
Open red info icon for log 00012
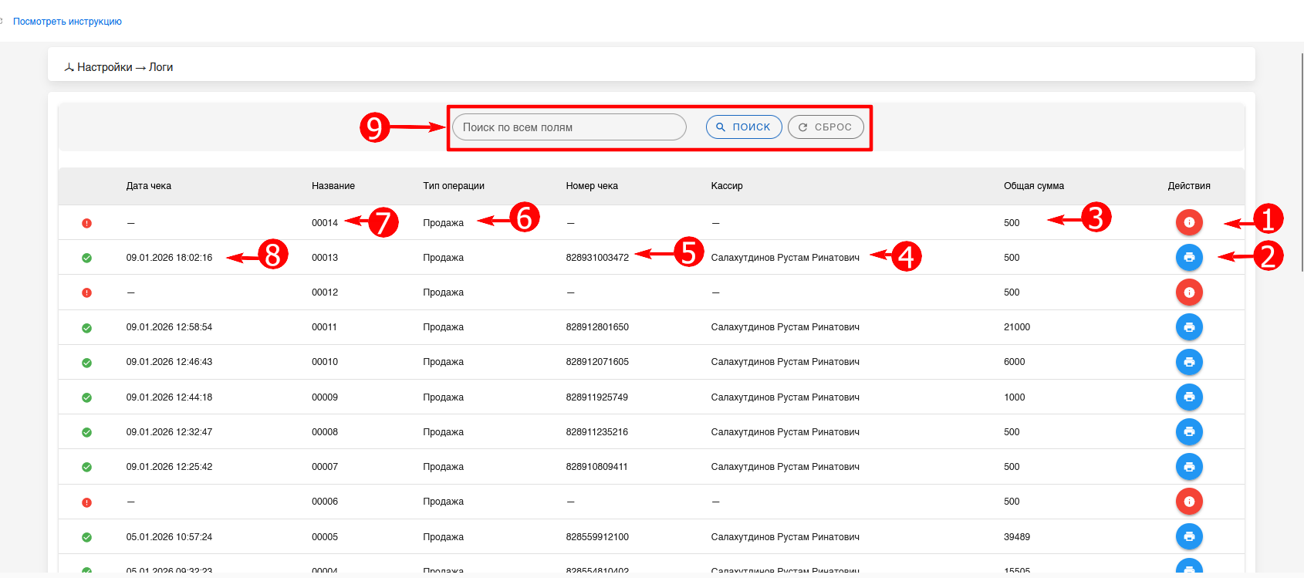point(1189,292)
